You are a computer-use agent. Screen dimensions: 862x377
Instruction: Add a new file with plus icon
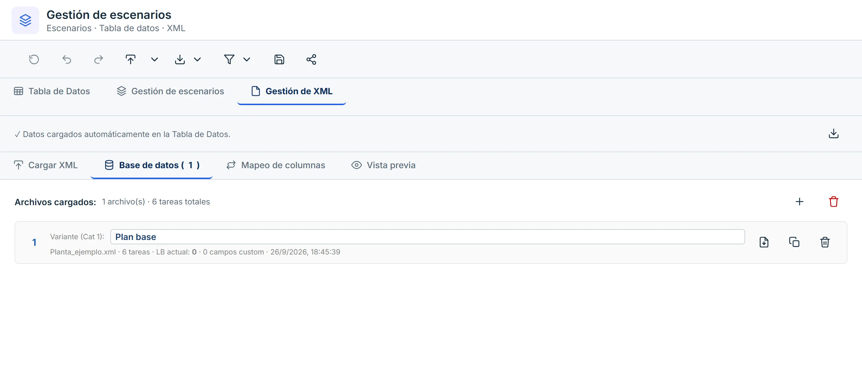800,202
